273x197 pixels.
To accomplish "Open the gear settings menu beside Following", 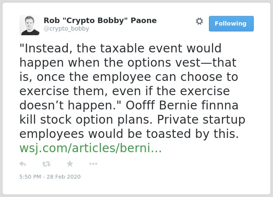I will coord(199,21).
